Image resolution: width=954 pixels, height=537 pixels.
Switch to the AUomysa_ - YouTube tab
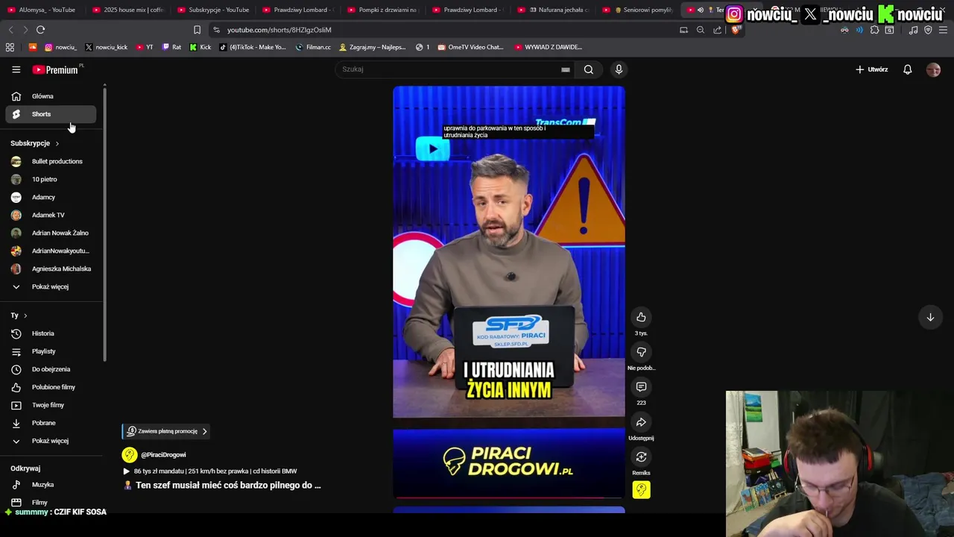[42, 10]
